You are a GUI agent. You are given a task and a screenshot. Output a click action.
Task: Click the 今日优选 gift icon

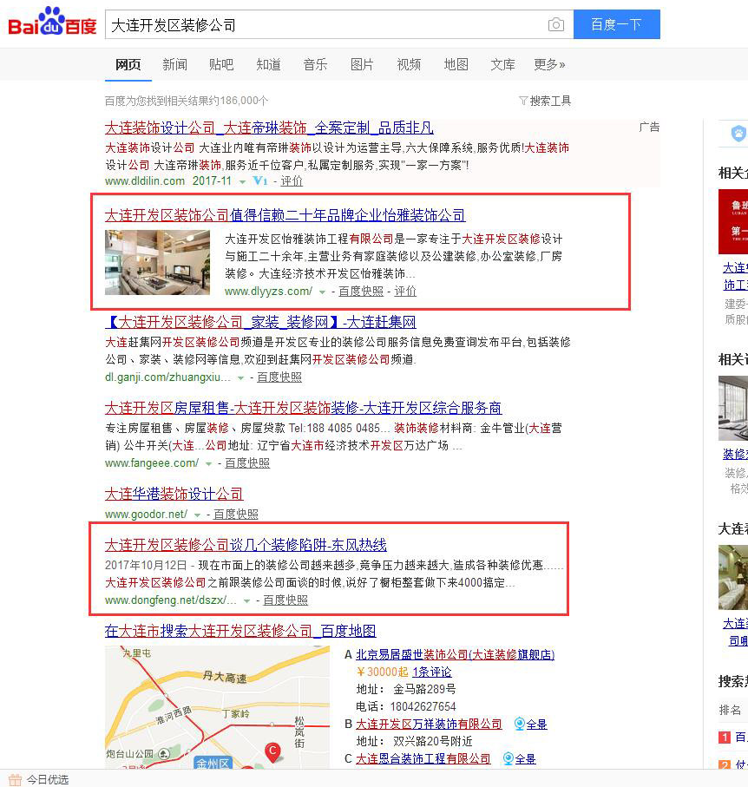(15, 779)
